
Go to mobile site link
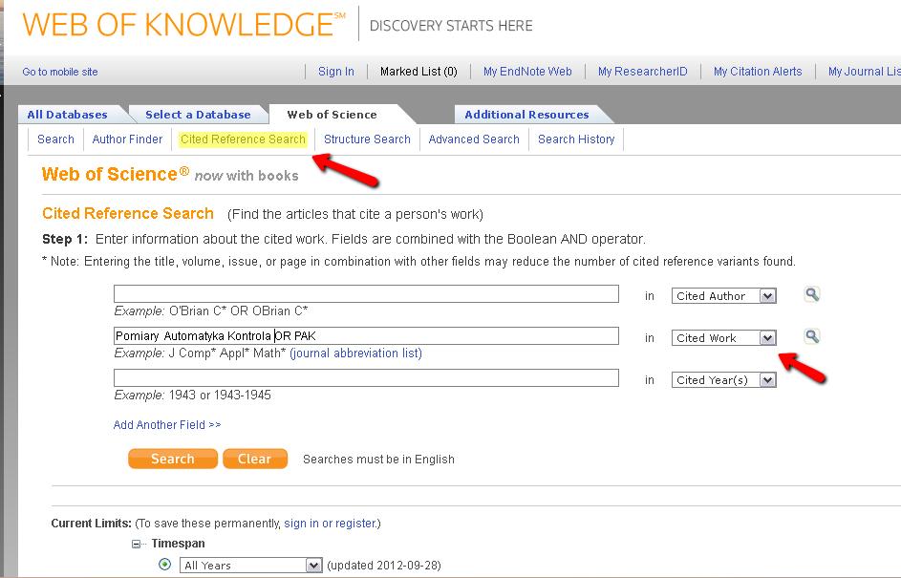[x=60, y=72]
